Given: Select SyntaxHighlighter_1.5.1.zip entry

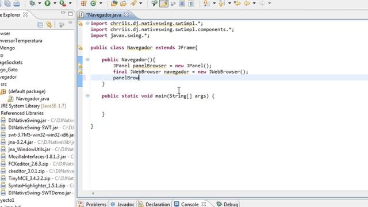Looking at the screenshot, I should (37, 186).
